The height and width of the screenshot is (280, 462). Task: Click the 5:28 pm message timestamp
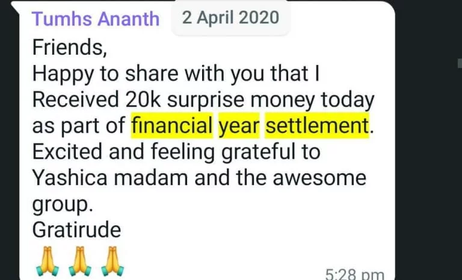point(354,274)
